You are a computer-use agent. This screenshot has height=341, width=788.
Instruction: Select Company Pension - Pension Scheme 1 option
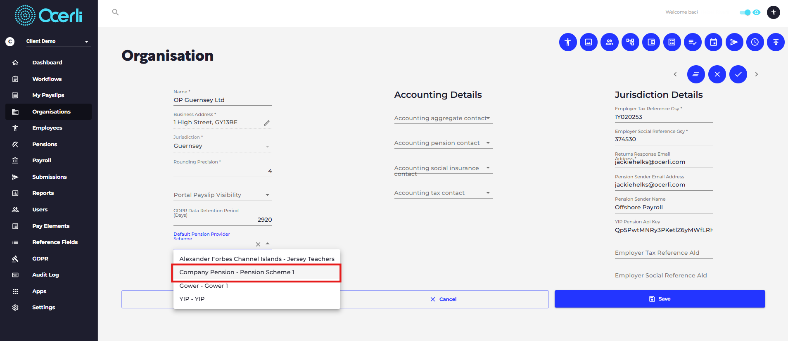256,272
